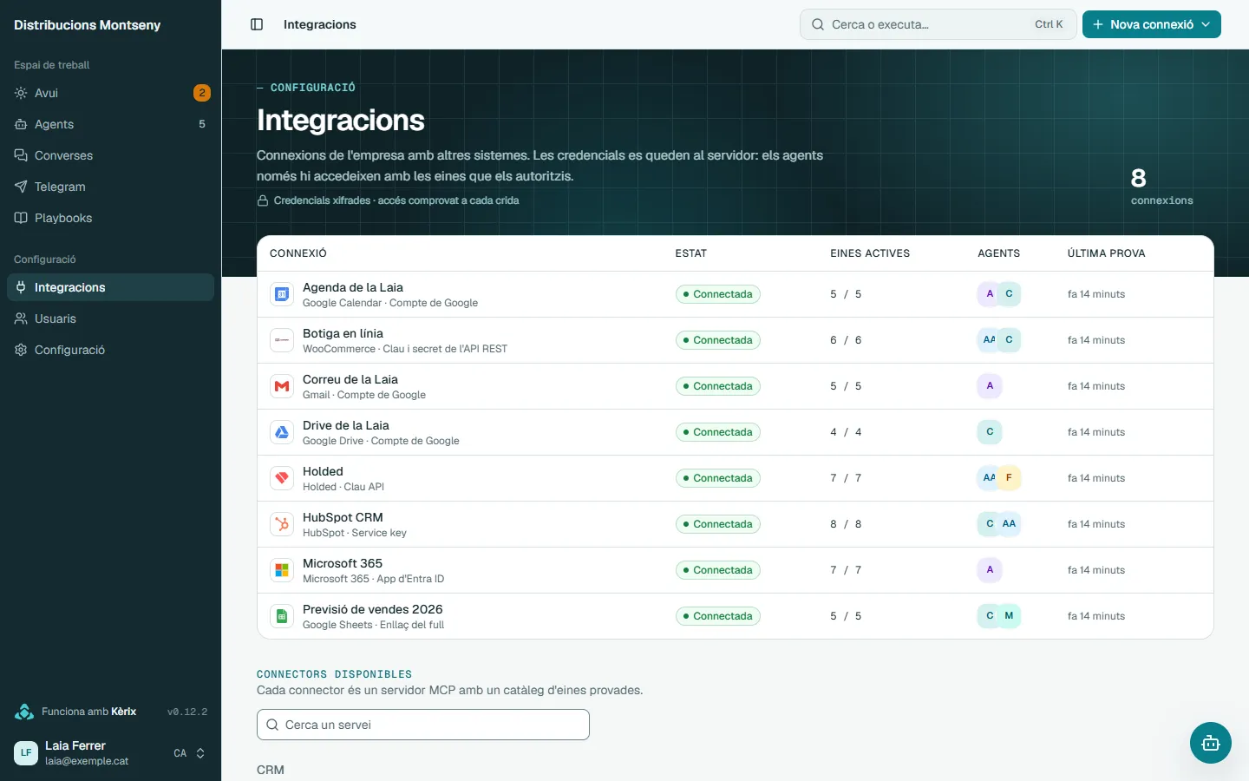Screen dimensions: 1249x781
Task: Click the WooCommerce icon for Botiga en línia
Action: coord(282,340)
